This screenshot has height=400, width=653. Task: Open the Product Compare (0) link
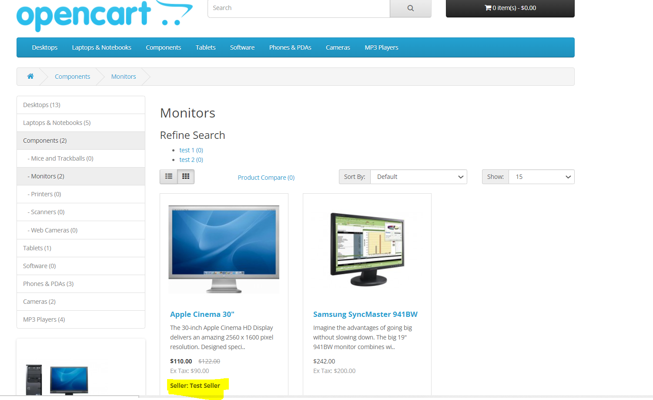(x=266, y=178)
